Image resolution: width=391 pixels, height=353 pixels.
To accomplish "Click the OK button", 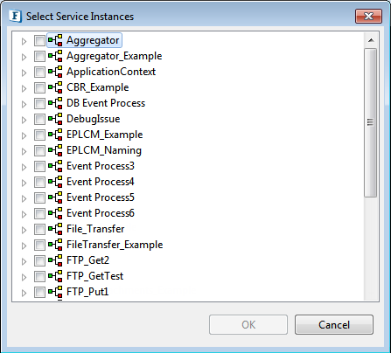I will click(x=248, y=324).
